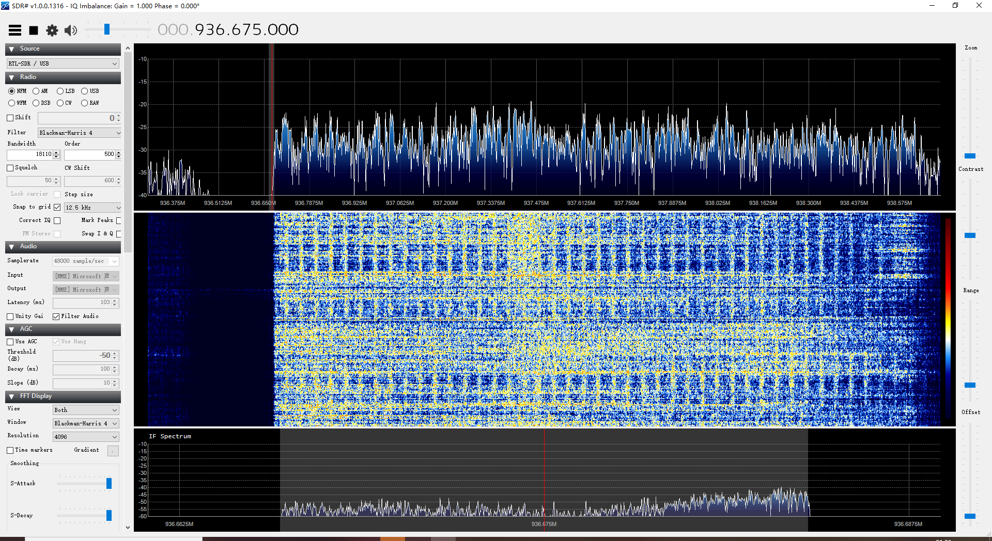Open the FFT View dropdown
992x541 pixels.
(x=86, y=410)
